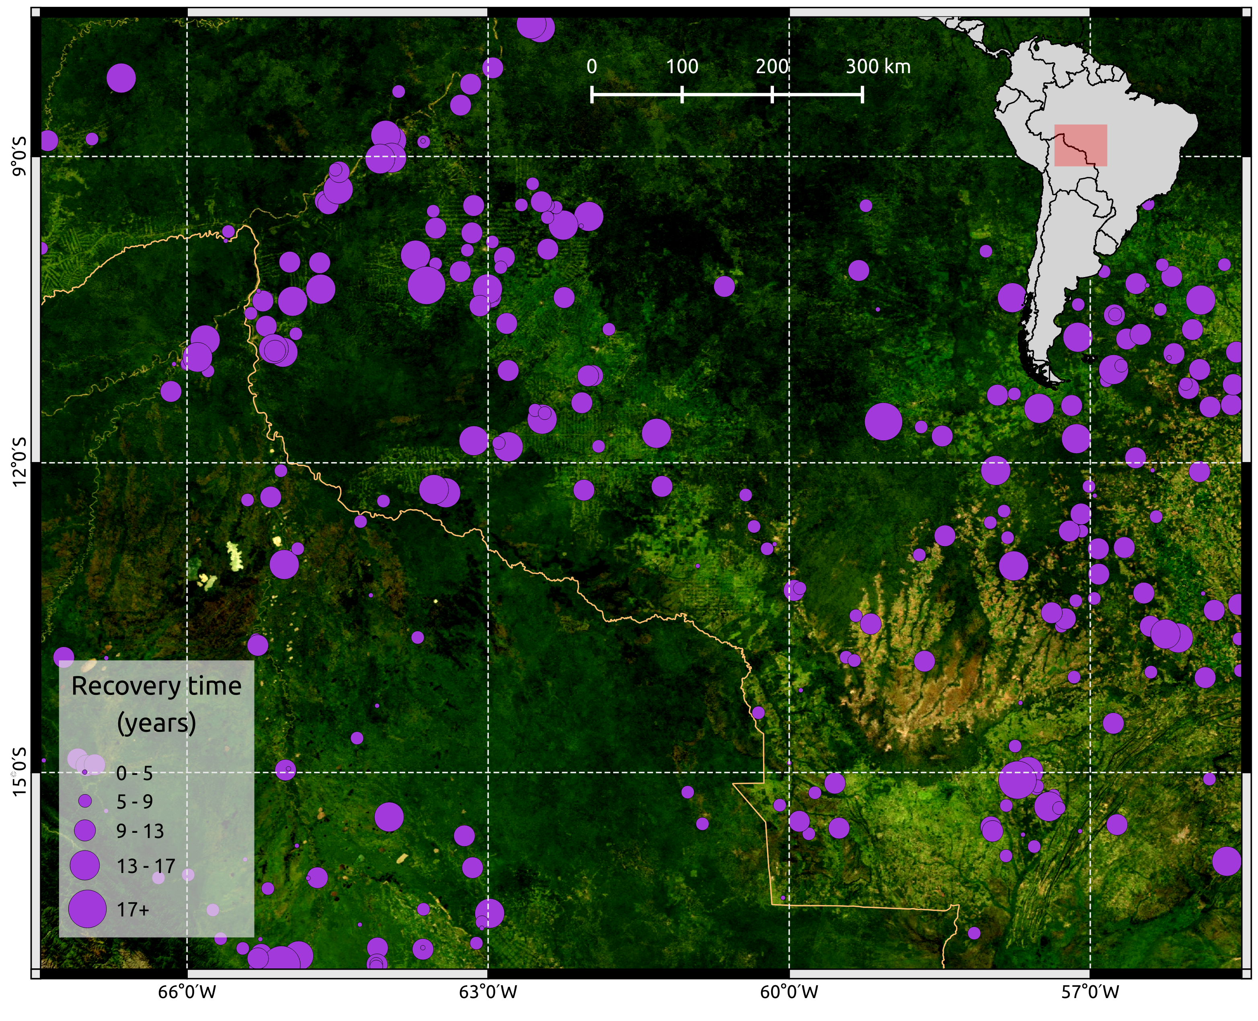Click the '9°0′S' latitude label
This screenshot has height=1021, width=1258.
[19, 156]
